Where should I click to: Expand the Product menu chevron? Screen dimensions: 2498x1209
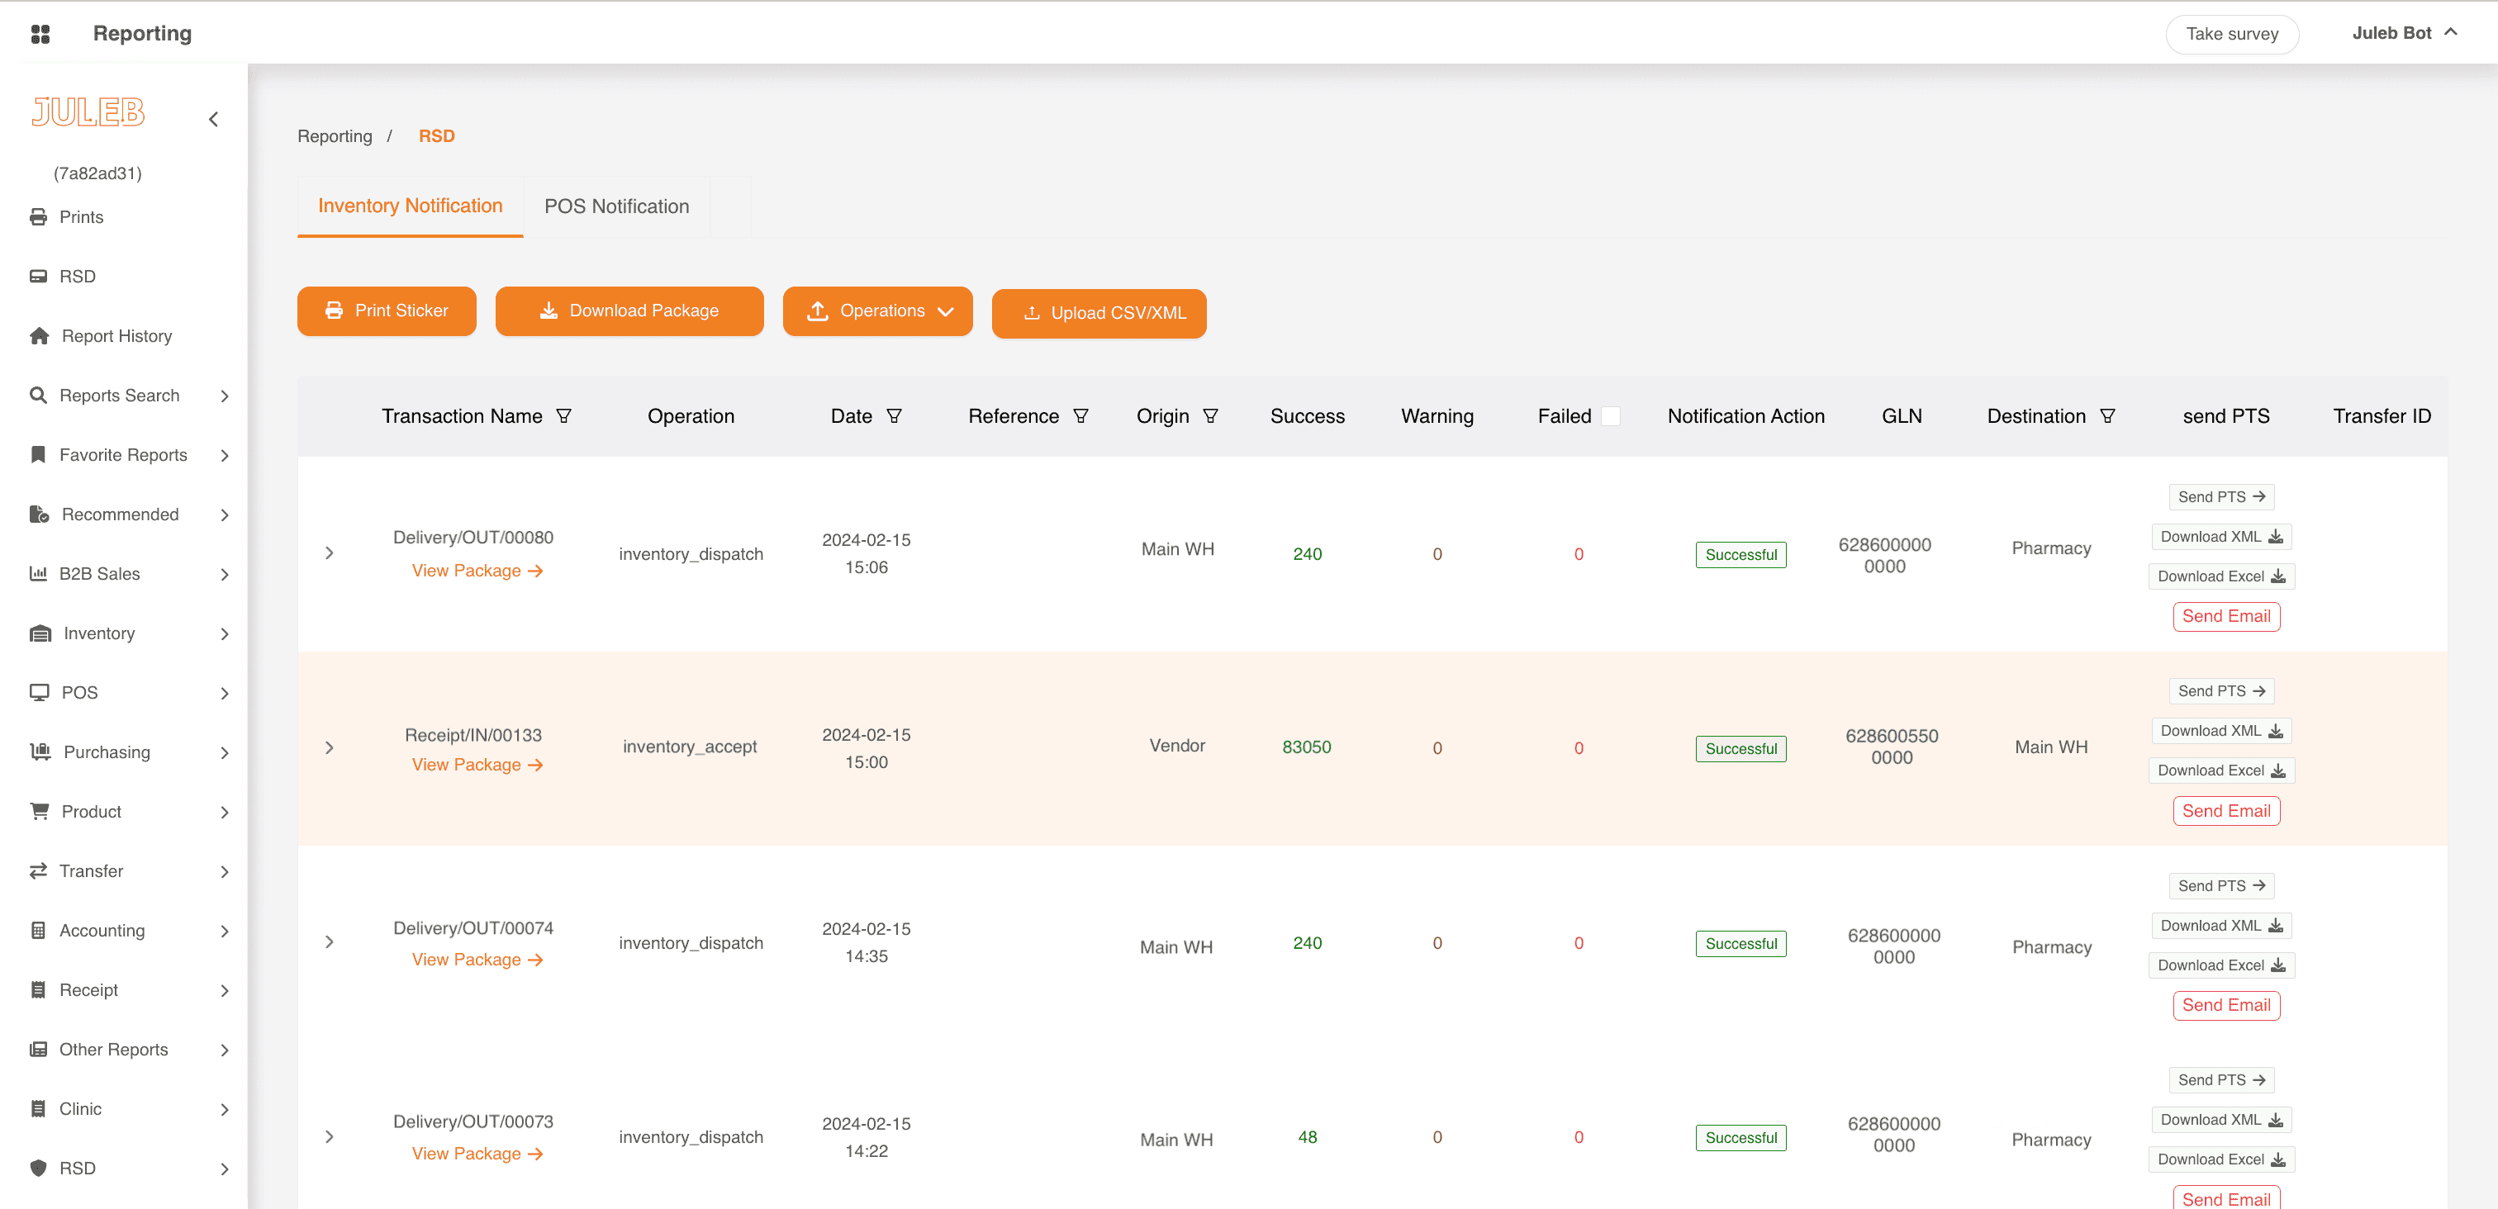[x=225, y=812]
